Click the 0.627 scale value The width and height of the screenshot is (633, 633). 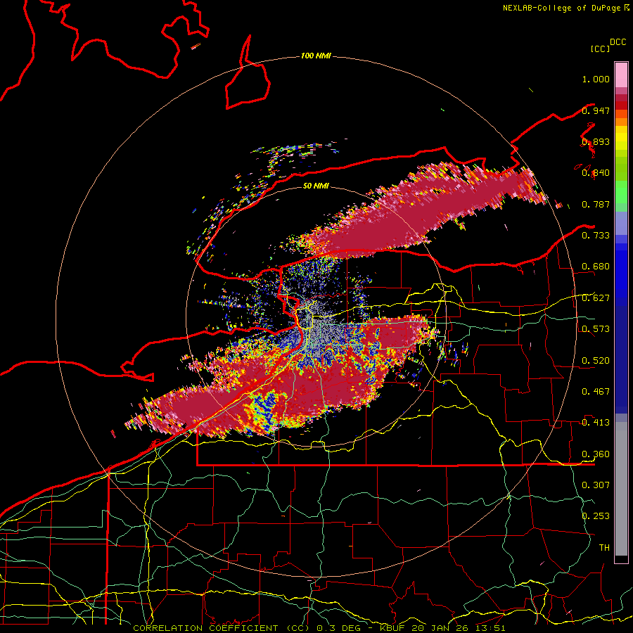596,298
